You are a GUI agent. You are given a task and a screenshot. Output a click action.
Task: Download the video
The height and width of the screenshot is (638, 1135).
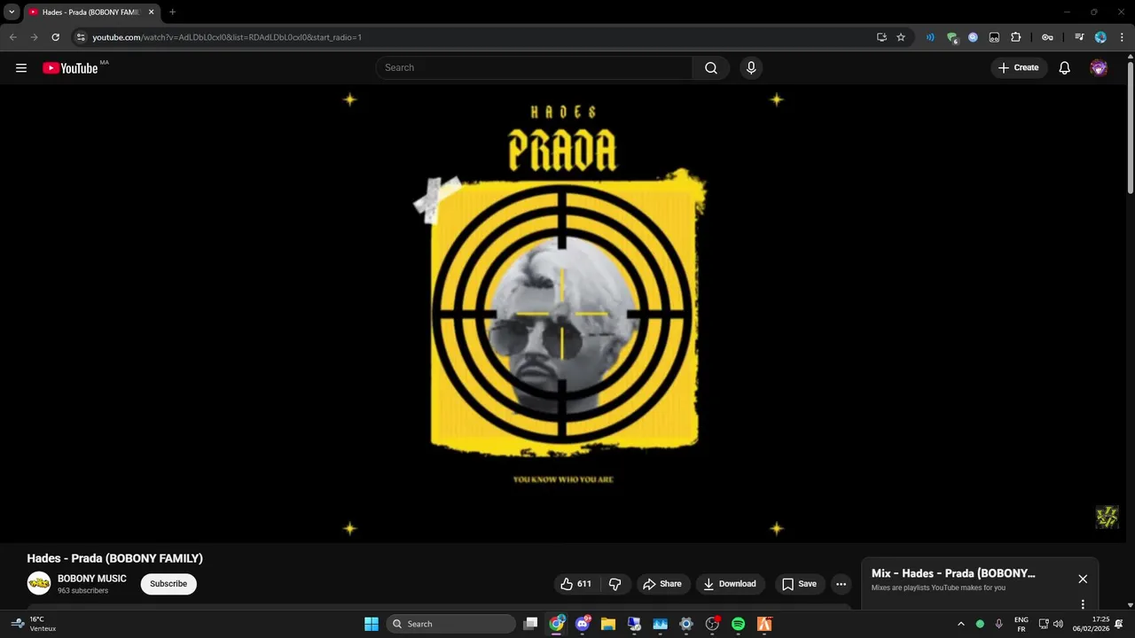[x=730, y=584]
